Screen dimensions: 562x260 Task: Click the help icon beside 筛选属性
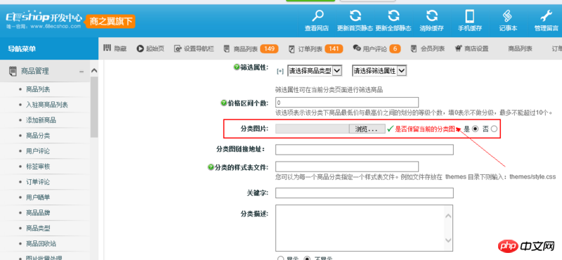[x=236, y=67]
